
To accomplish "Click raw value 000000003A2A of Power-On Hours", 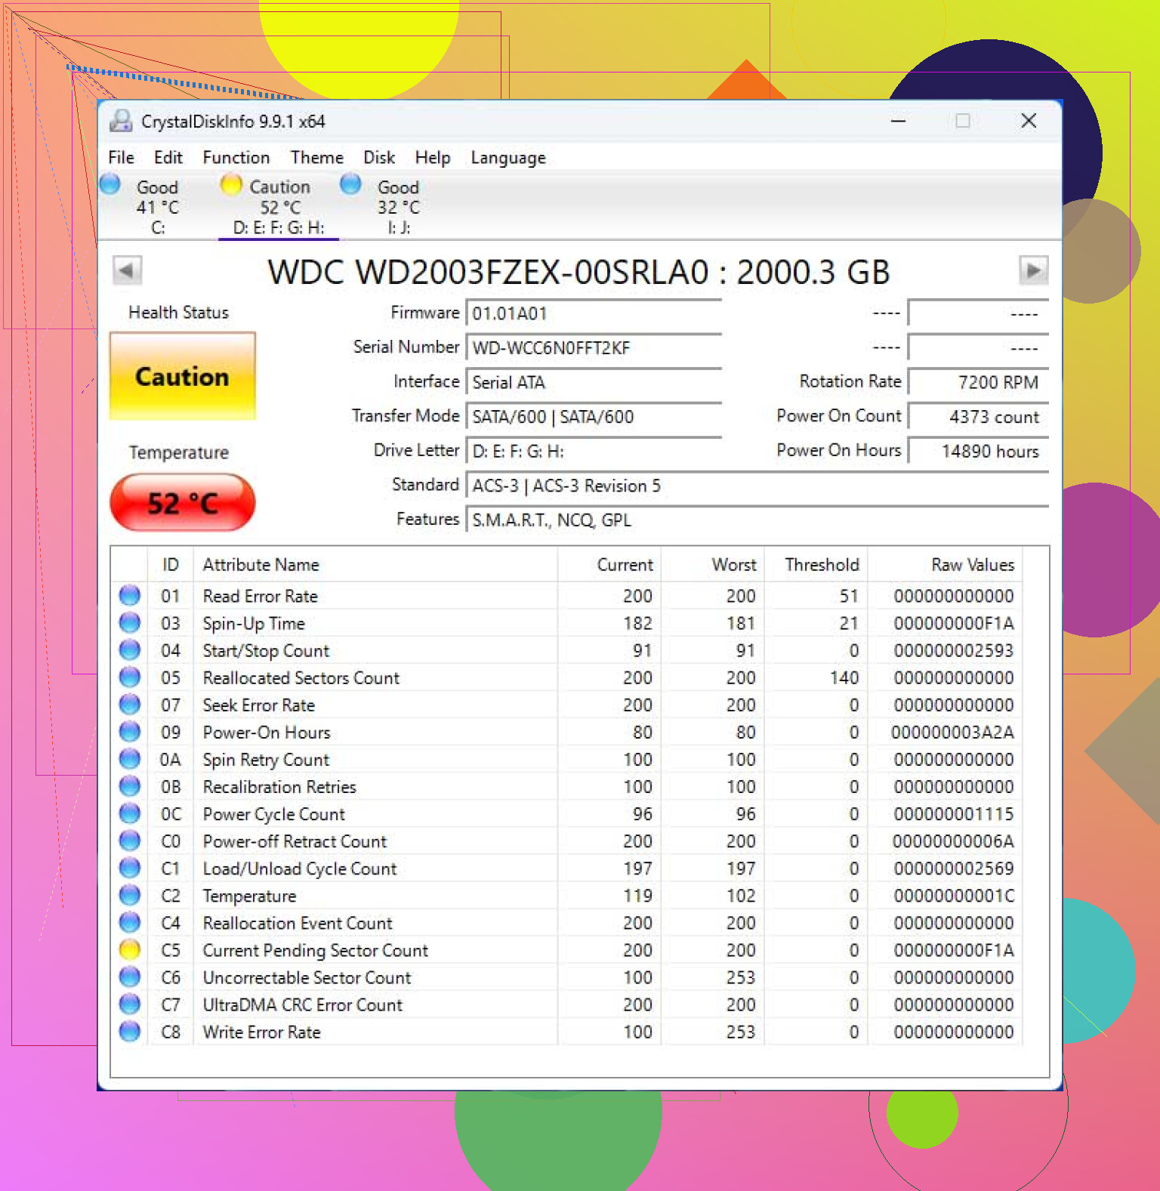I will tap(952, 732).
